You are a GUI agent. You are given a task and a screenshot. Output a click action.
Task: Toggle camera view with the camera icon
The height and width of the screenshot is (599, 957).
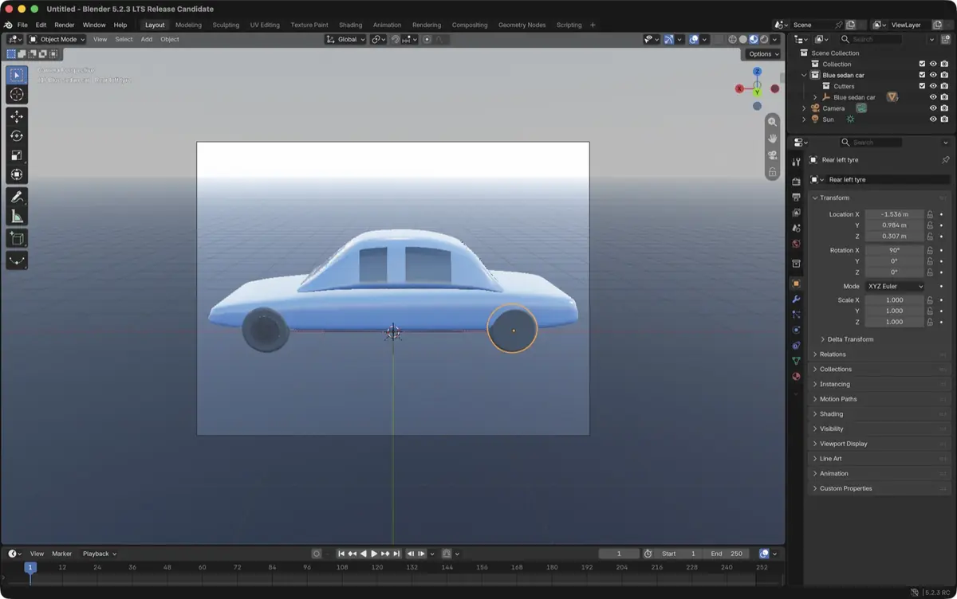point(772,155)
